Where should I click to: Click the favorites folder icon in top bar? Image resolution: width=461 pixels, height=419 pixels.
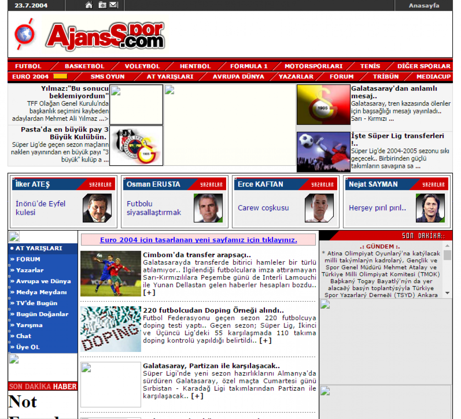tap(102, 5)
